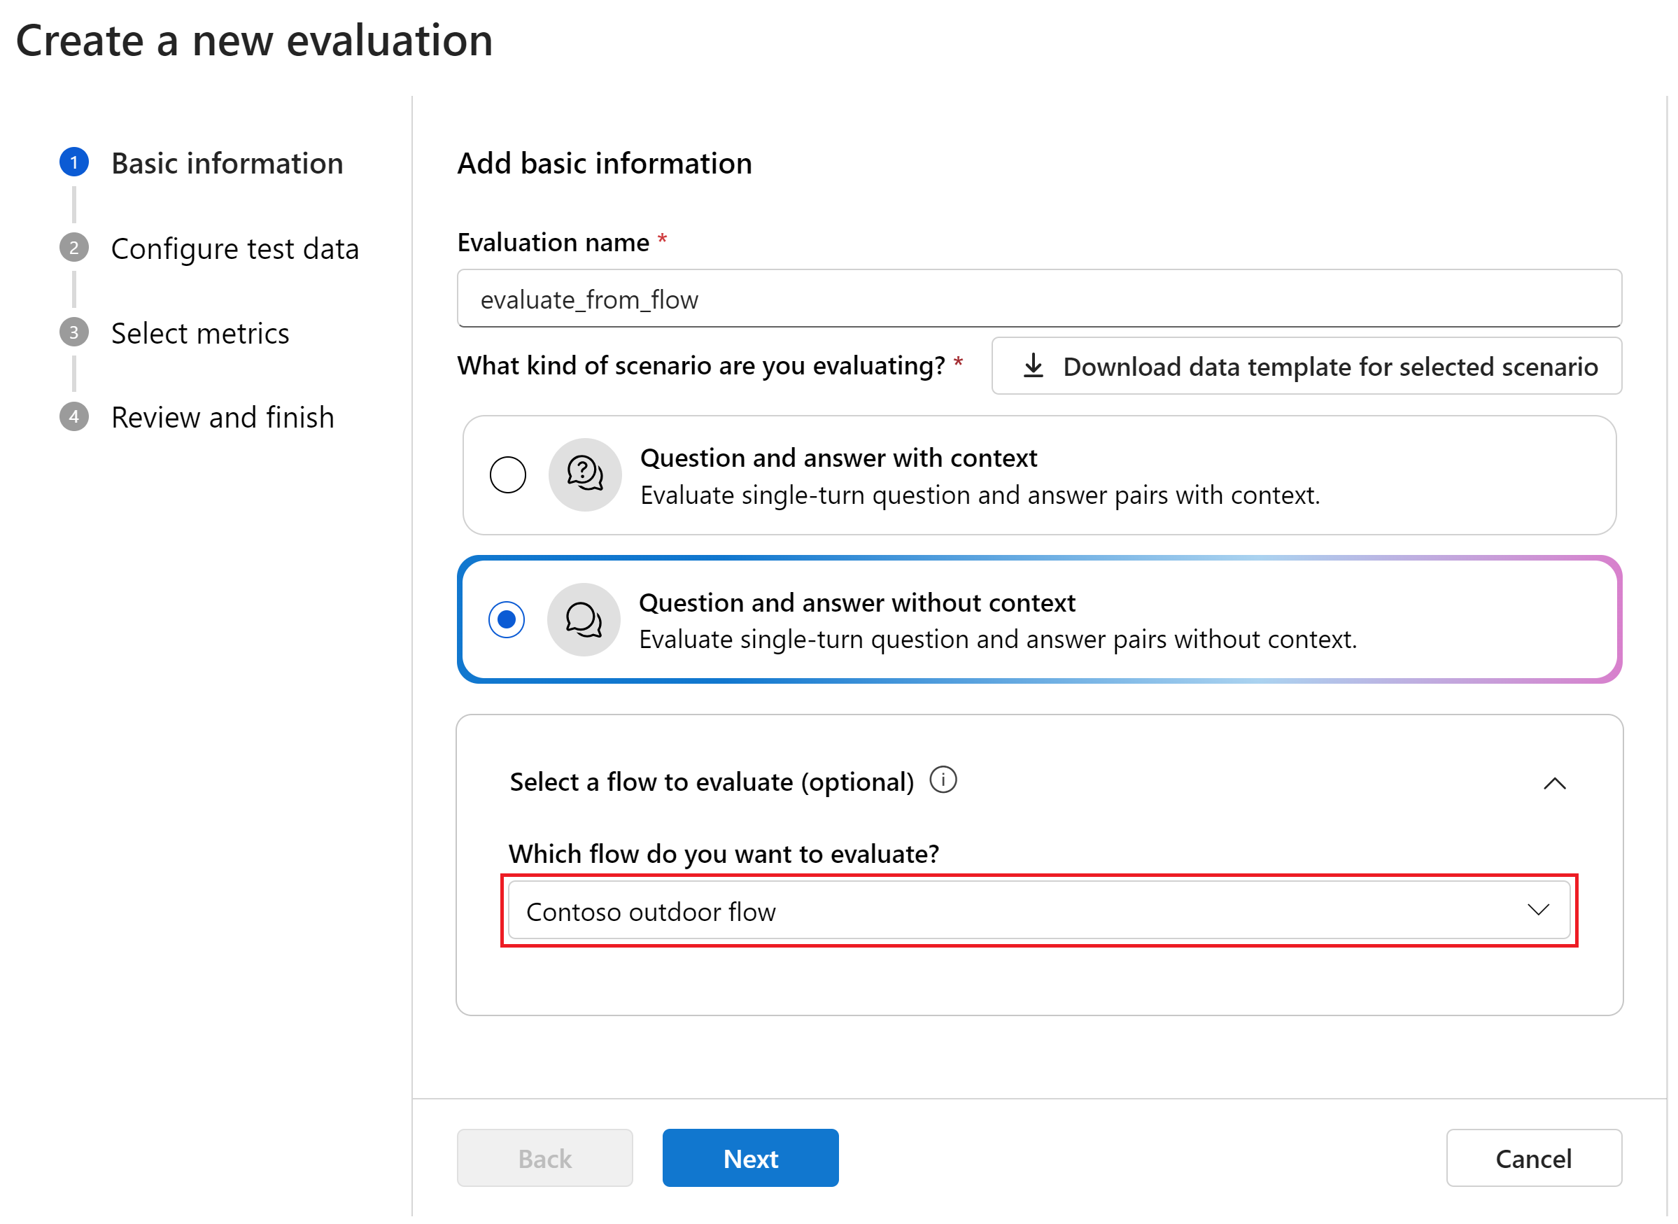Image resolution: width=1678 pixels, height=1224 pixels.
Task: Click 'Add basic information' heading
Action: tap(605, 163)
